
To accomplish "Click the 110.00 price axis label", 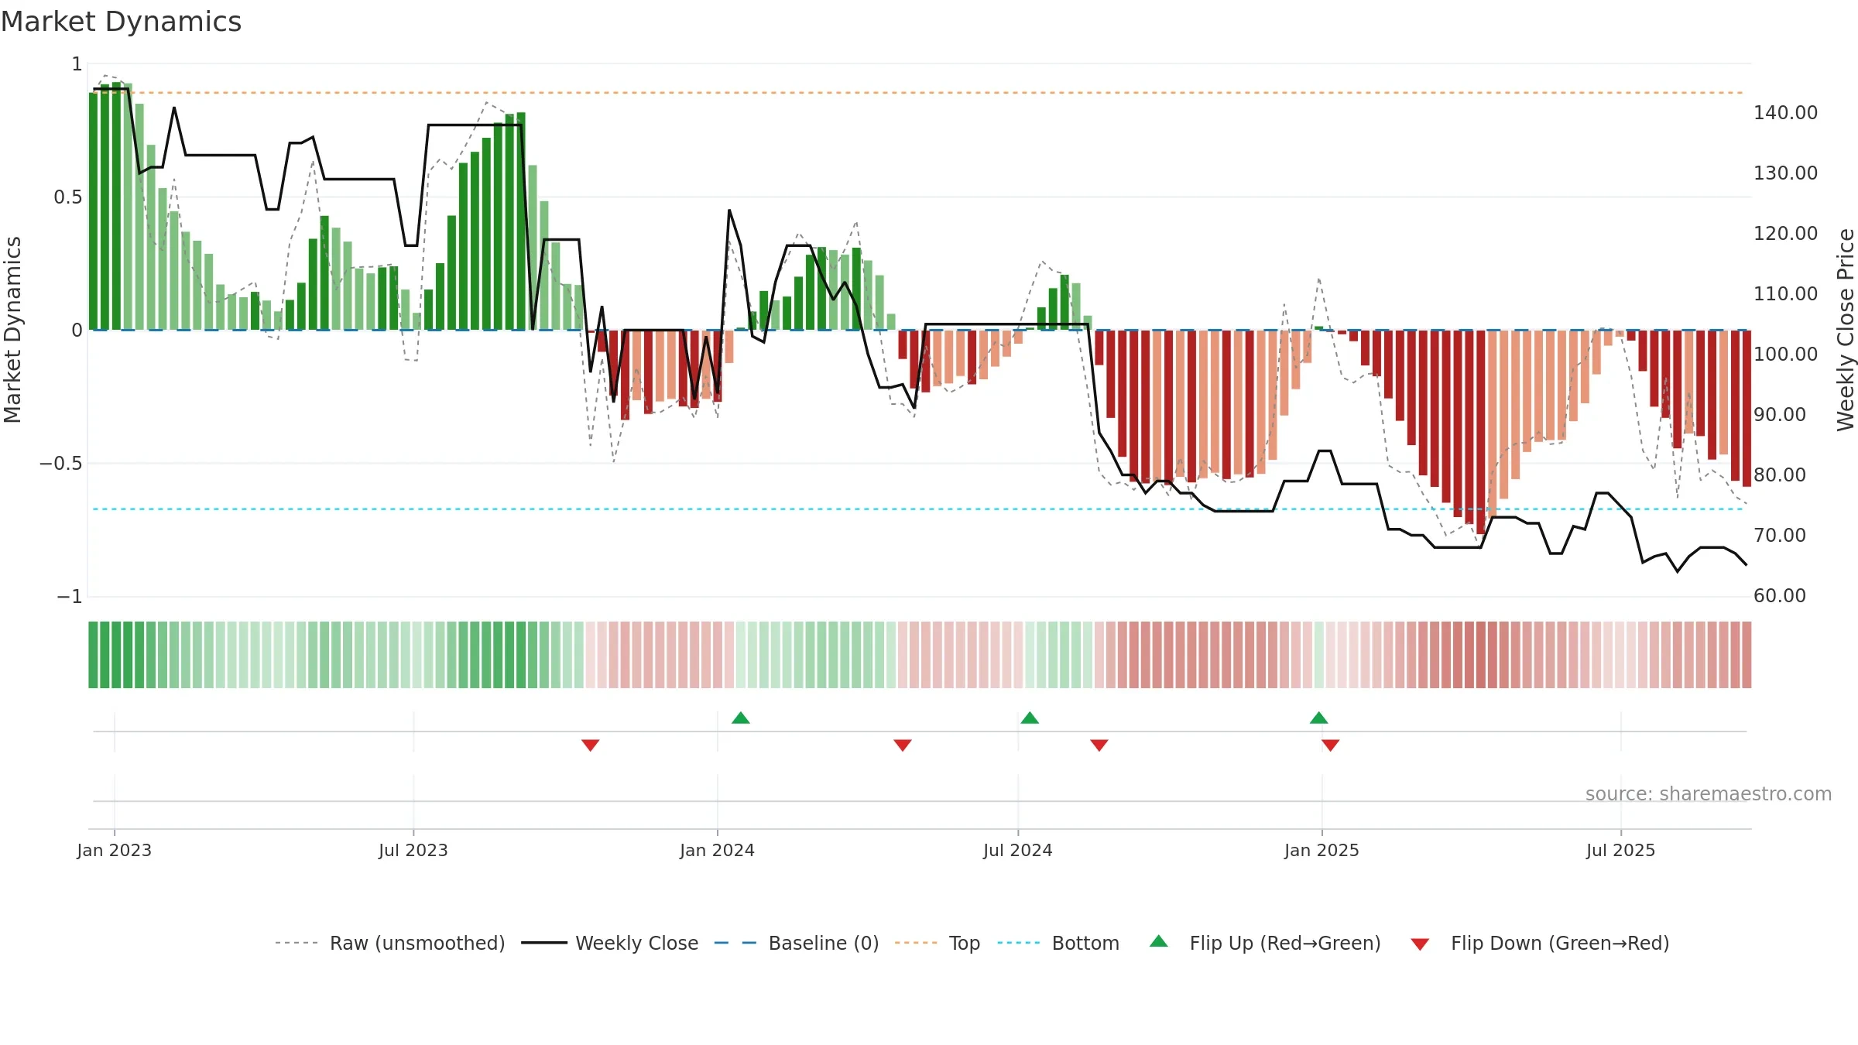I will [1786, 294].
